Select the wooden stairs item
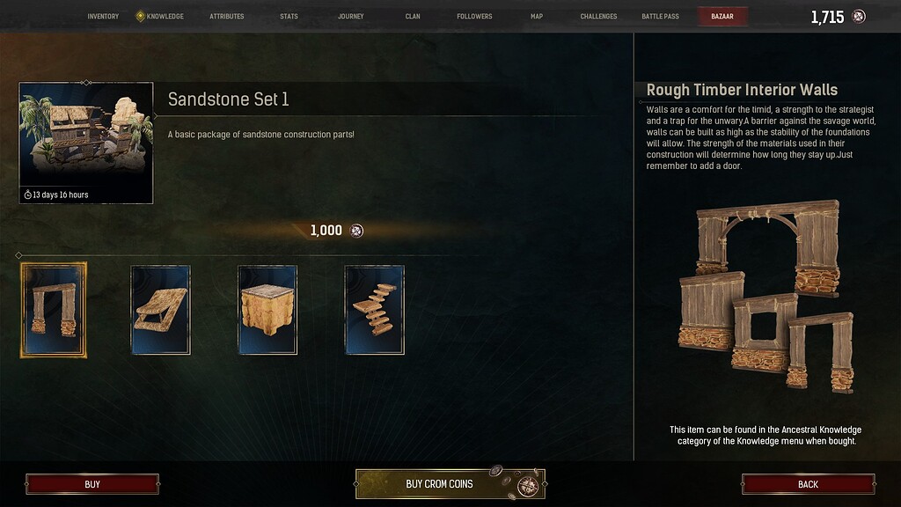This screenshot has height=507, width=901. tap(374, 310)
